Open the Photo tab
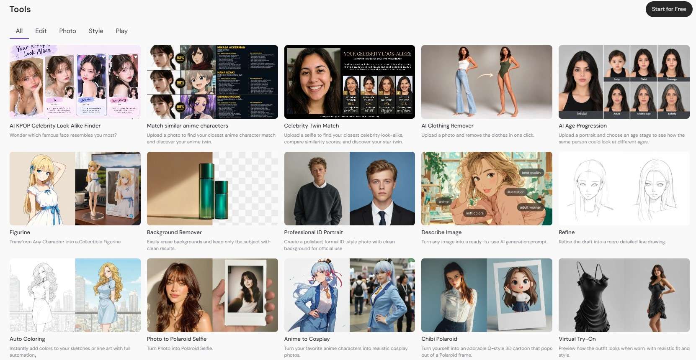696x360 pixels. (x=67, y=31)
